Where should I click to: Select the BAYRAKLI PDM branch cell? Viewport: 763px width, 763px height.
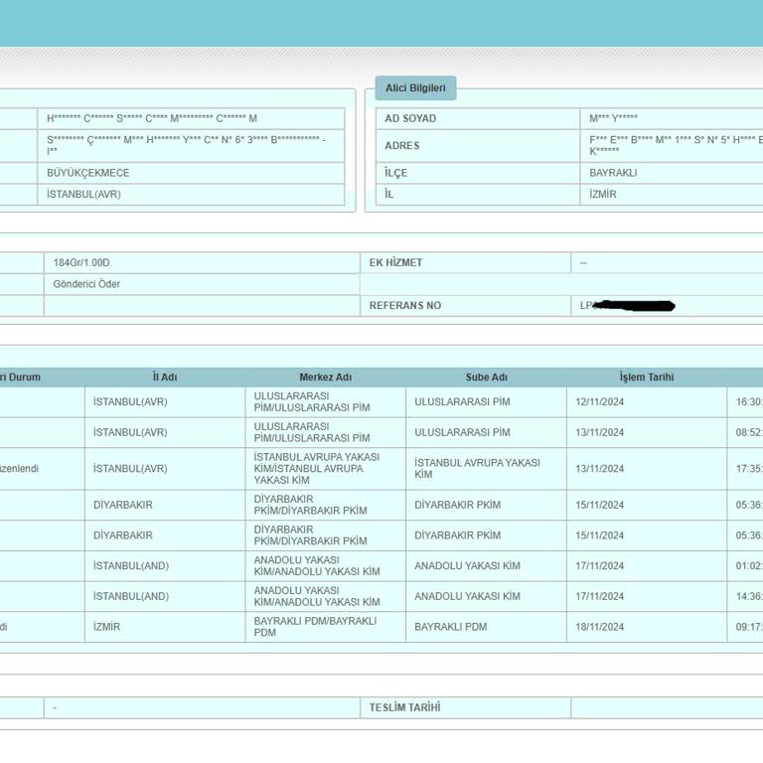coord(486,627)
